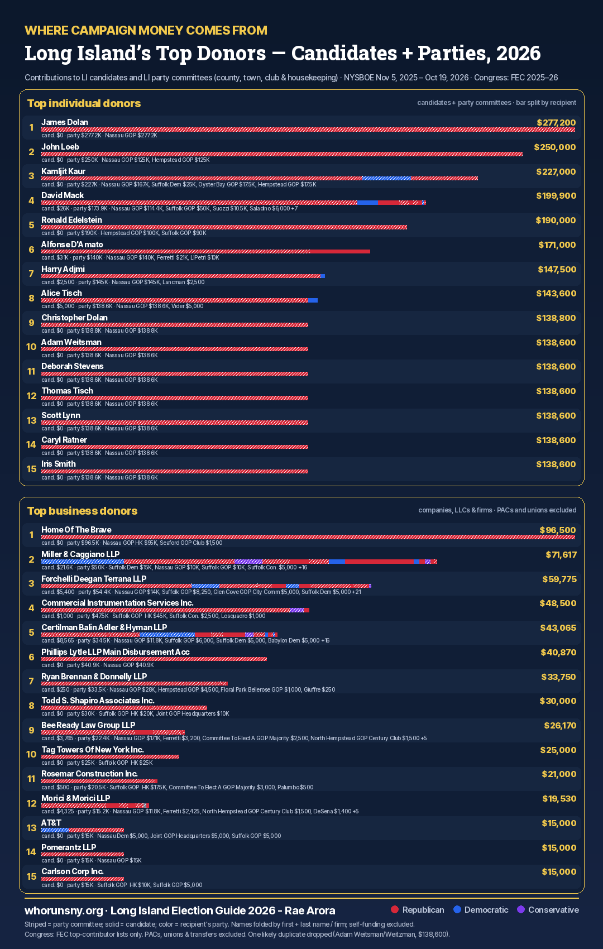Click the $199,900 amount
Screen dimensions: 603x949
click(556, 196)
